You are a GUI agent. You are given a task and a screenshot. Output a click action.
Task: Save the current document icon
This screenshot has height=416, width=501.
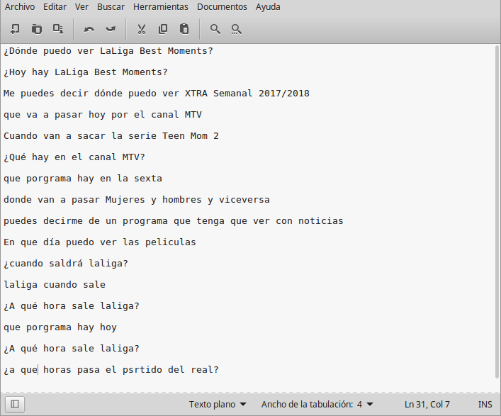click(x=58, y=29)
